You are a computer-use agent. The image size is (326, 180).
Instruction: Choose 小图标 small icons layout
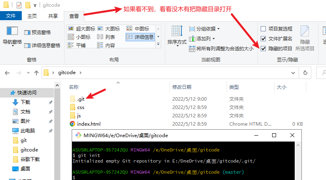point(79,37)
